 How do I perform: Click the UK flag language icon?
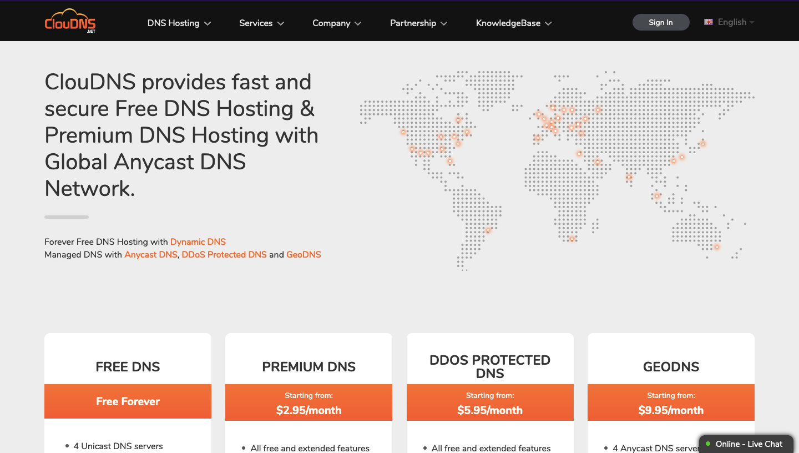pos(709,22)
